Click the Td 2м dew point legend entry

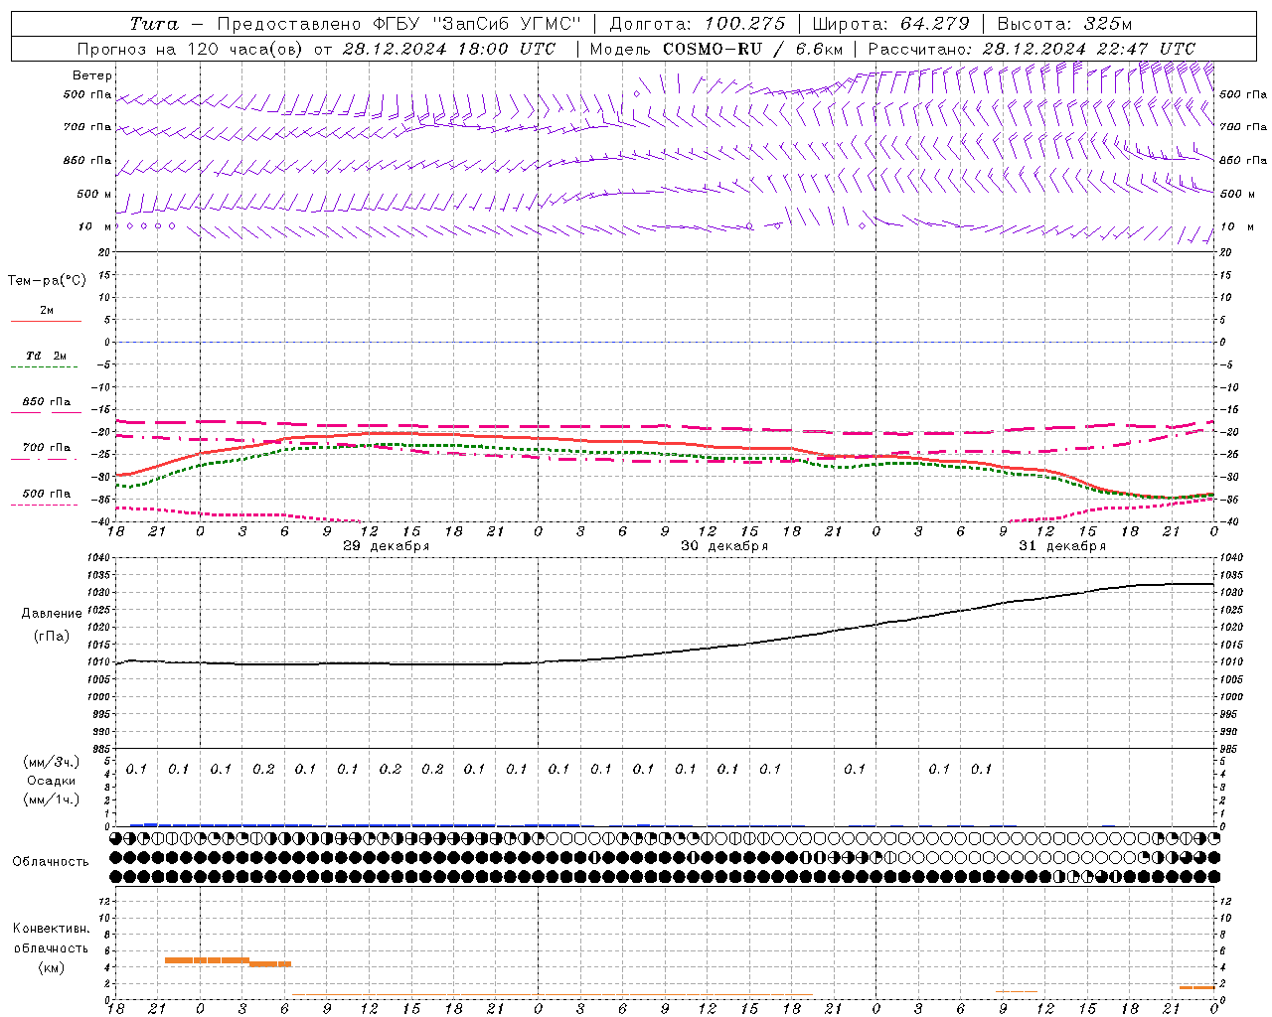46,356
